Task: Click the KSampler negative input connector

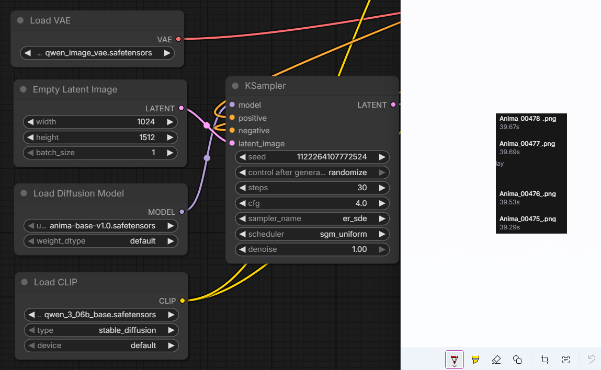Action: point(232,131)
